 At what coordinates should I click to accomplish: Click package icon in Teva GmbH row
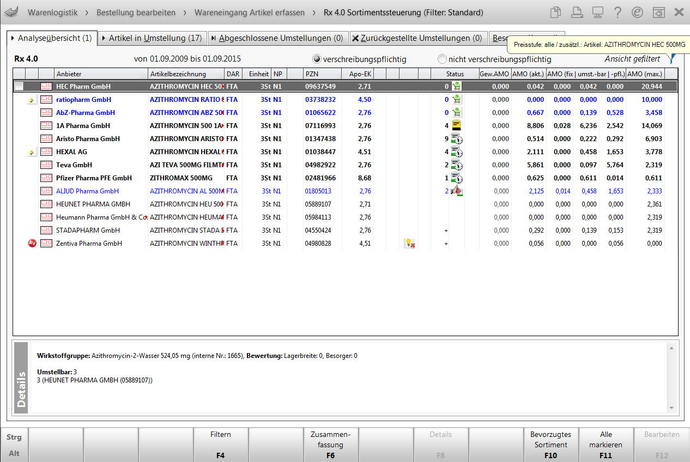pos(46,165)
